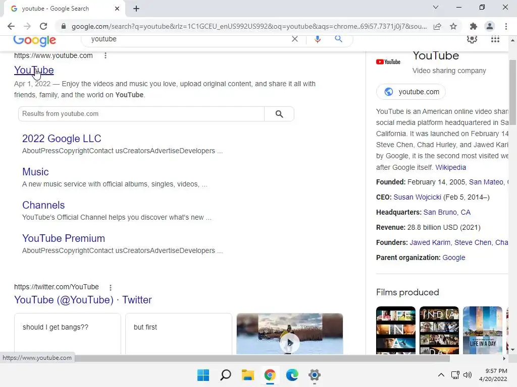Show hidden system tray icons
Viewport: 517px width, 387px height.
coord(441,375)
